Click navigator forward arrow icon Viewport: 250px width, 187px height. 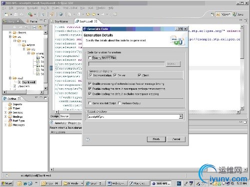click(20, 27)
